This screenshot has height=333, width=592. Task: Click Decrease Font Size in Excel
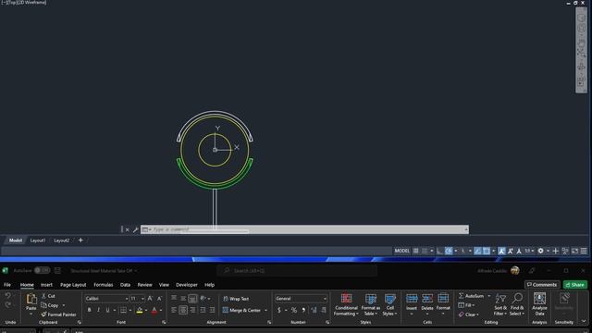pyautogui.click(x=159, y=299)
